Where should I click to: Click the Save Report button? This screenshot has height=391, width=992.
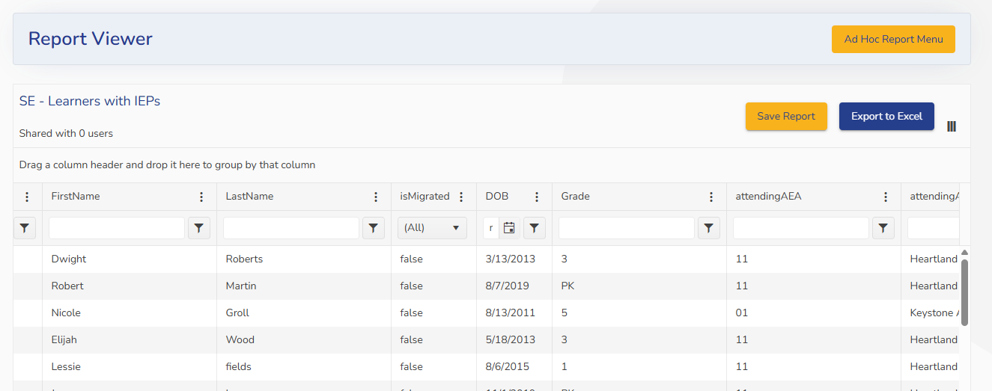786,117
